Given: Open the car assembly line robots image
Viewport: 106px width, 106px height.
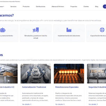Looking at the screenshot, I should pos(36,74).
